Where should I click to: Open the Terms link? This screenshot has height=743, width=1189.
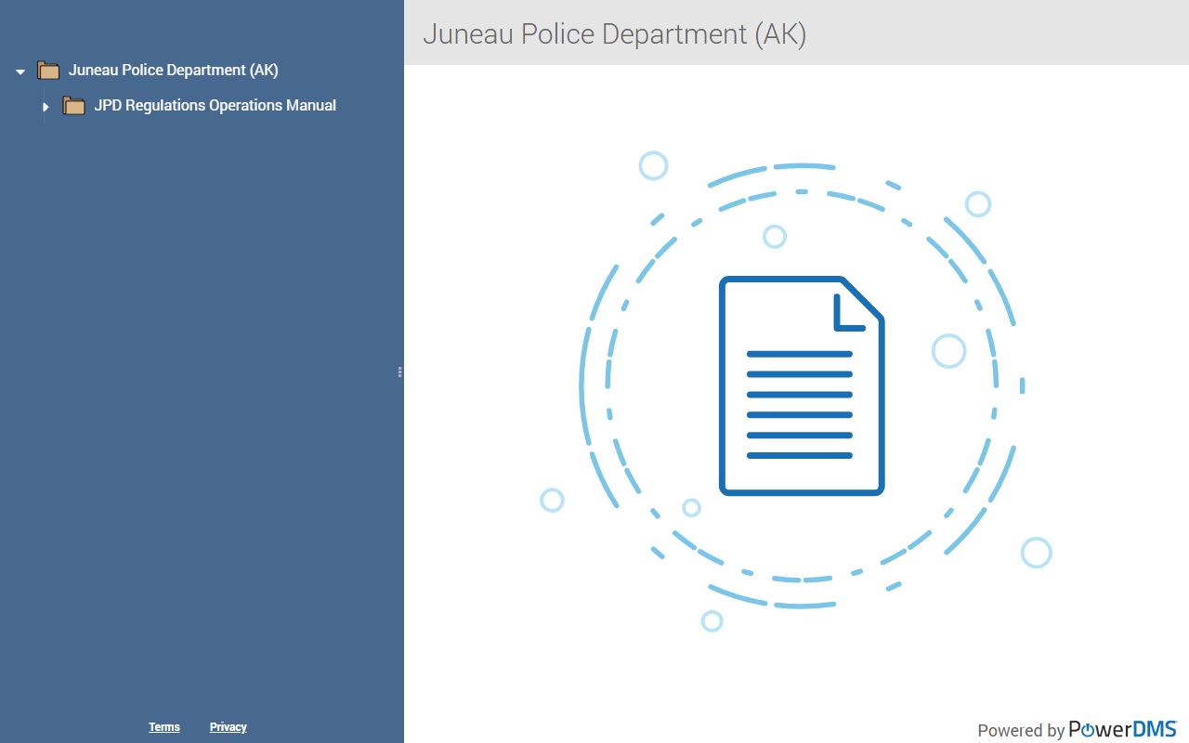point(164,727)
